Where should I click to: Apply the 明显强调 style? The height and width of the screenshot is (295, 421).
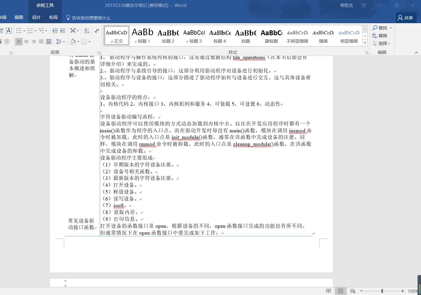click(x=349, y=36)
